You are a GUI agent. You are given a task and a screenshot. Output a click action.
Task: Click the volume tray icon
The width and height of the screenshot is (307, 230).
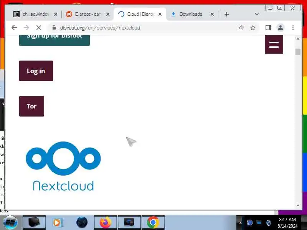tap(268, 223)
